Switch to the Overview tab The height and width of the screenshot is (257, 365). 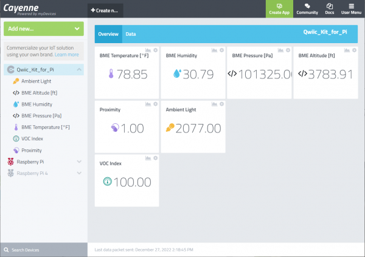[x=108, y=34]
